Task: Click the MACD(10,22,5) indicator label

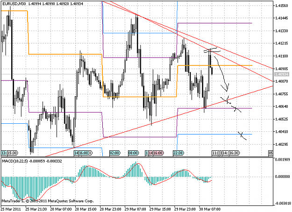Action: [x=14, y=161]
